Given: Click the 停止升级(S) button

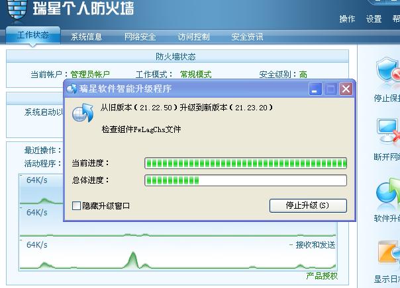Looking at the screenshot, I should [x=308, y=205].
